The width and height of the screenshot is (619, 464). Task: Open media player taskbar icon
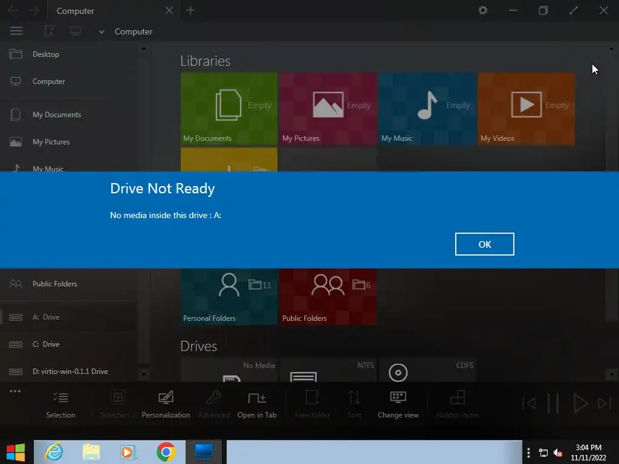[x=128, y=452]
